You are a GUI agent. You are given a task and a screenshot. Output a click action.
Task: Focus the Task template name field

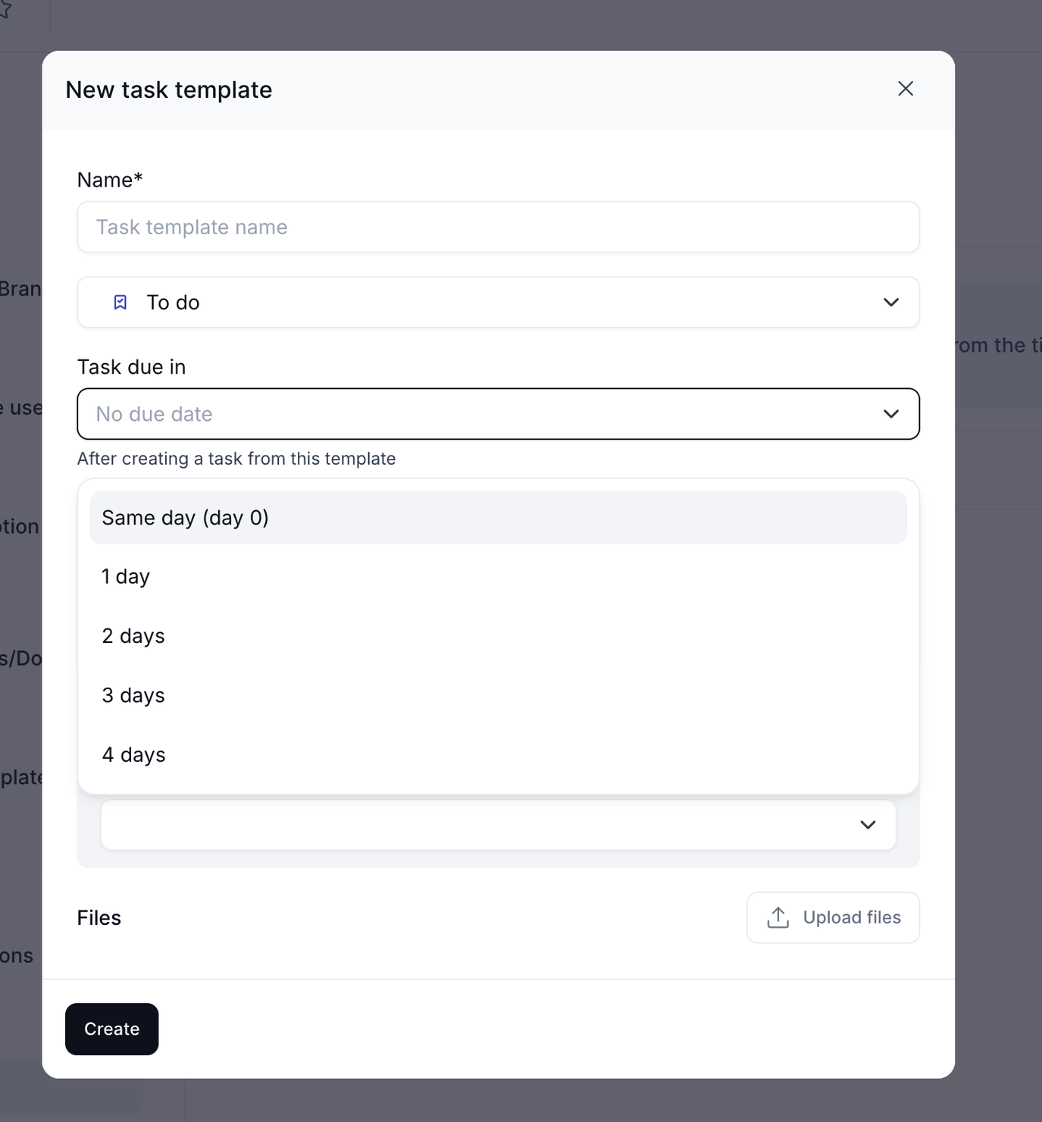point(498,227)
